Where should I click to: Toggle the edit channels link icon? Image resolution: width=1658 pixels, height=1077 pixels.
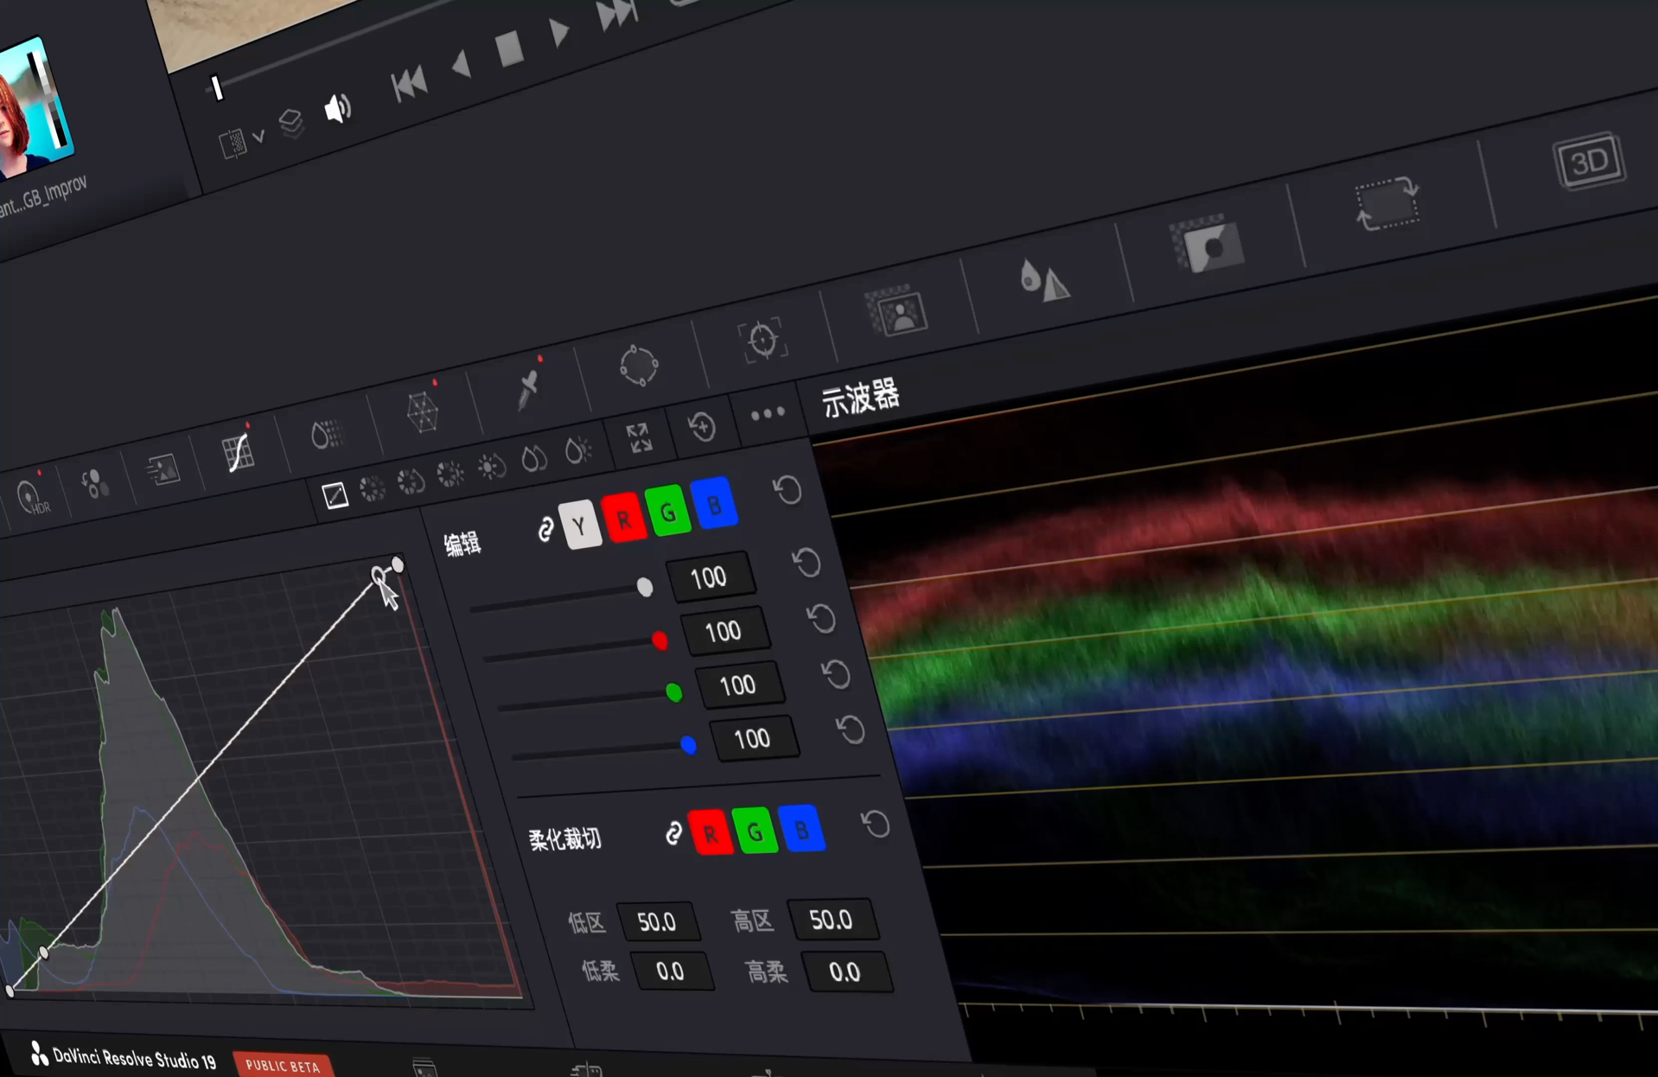(x=545, y=530)
